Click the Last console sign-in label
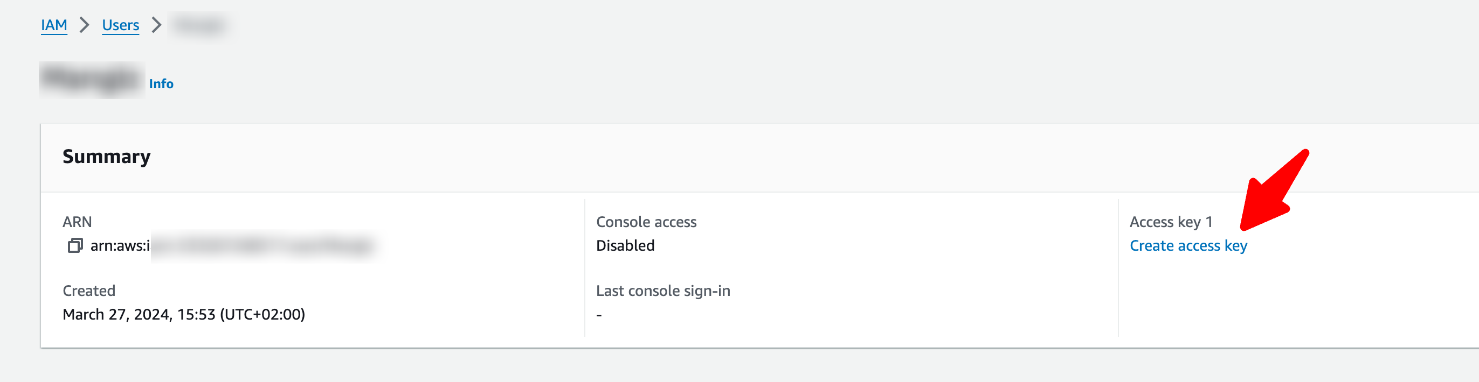1479x382 pixels. click(x=662, y=291)
